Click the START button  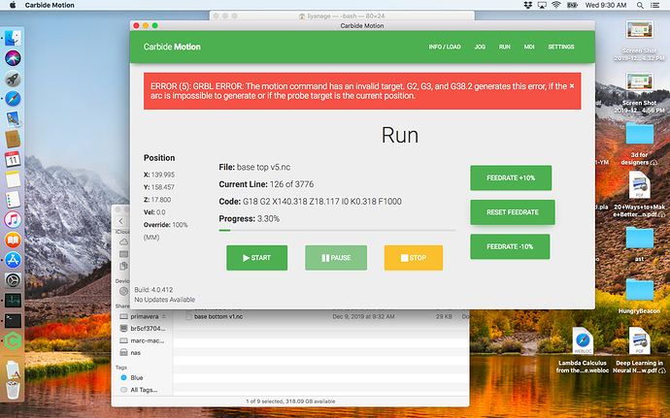[x=256, y=258]
